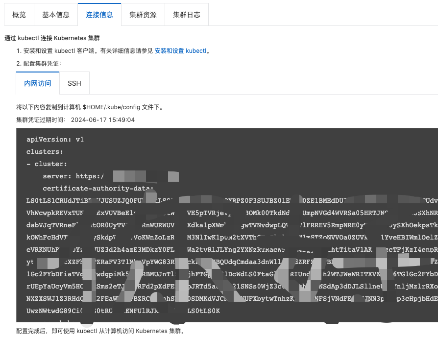Image resolution: width=438 pixels, height=337 pixels.
Task: Open the 概览 tab
Action: (19, 15)
